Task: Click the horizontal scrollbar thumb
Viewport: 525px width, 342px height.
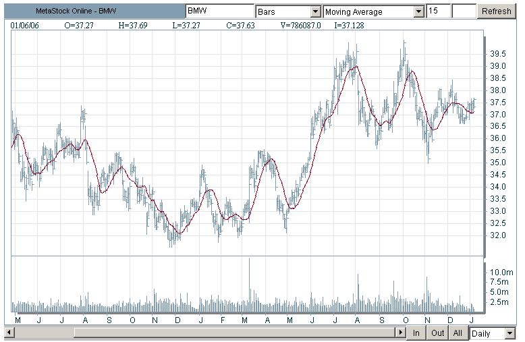Action: tap(234, 333)
